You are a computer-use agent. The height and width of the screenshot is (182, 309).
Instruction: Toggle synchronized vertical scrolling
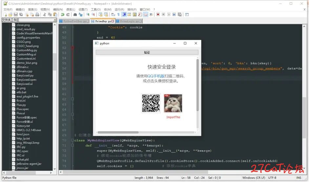click(x=100, y=14)
